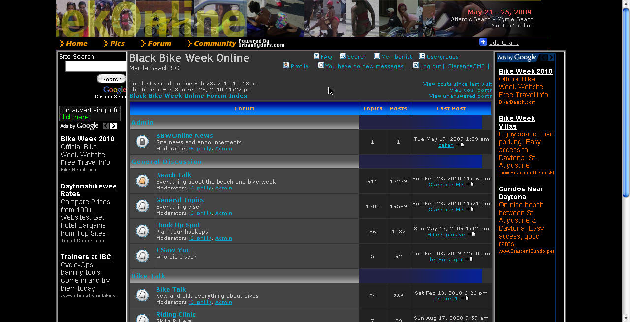Open the Admin category header
Viewport: 630px width, 322px height.
pos(143,122)
